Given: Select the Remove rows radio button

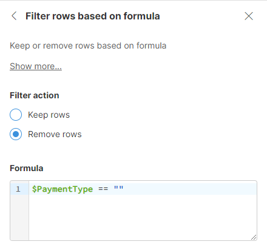Looking at the screenshot, I should click(16, 134).
